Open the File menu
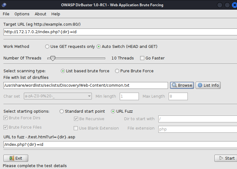The height and width of the screenshot is (169, 237). pos(6,14)
